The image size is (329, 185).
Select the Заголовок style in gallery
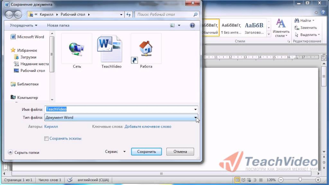tap(254, 28)
